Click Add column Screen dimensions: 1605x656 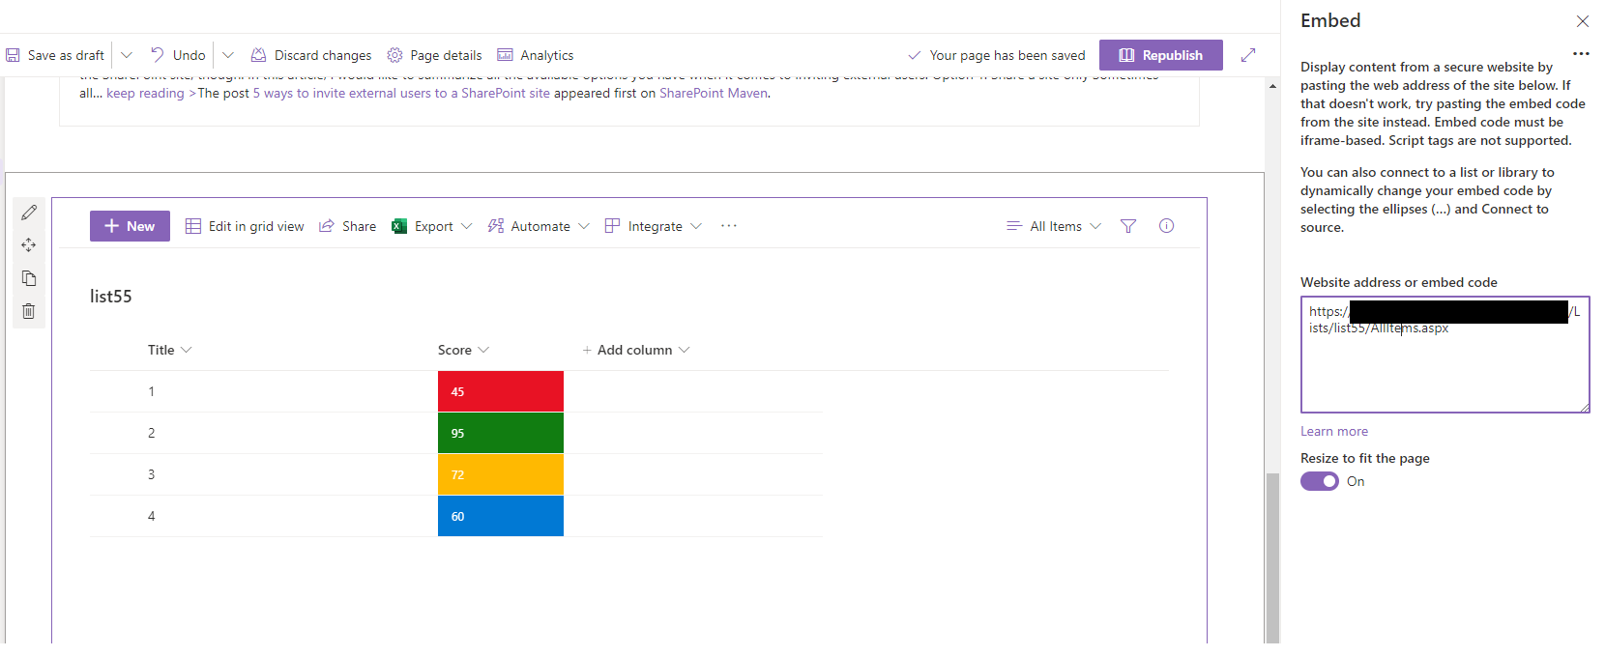(x=635, y=350)
